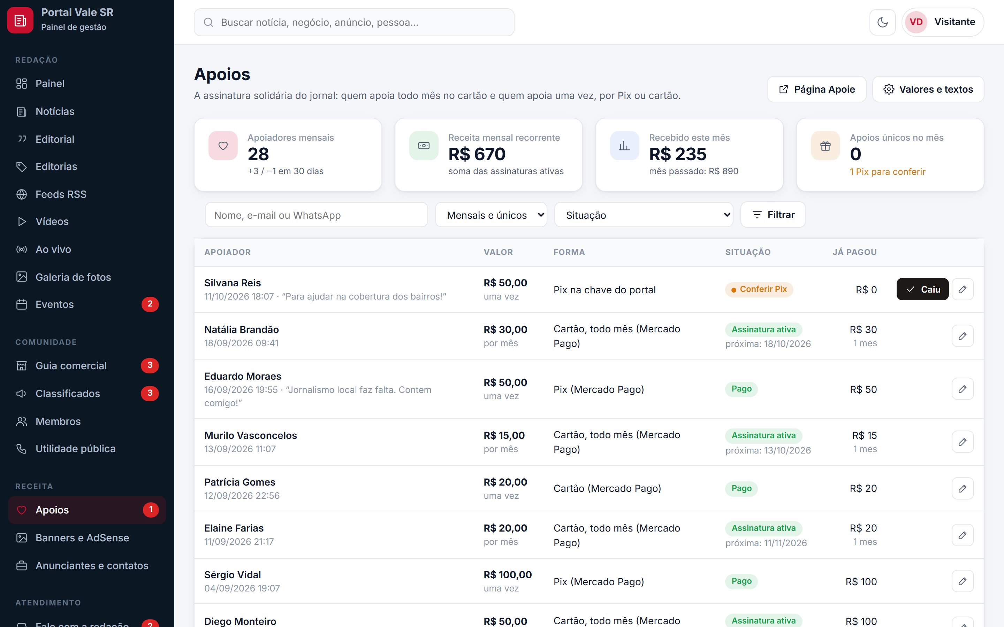Image resolution: width=1004 pixels, height=627 pixels.
Task: Click the banknote icon on Receita mensal recorrente card
Action: coord(424,146)
